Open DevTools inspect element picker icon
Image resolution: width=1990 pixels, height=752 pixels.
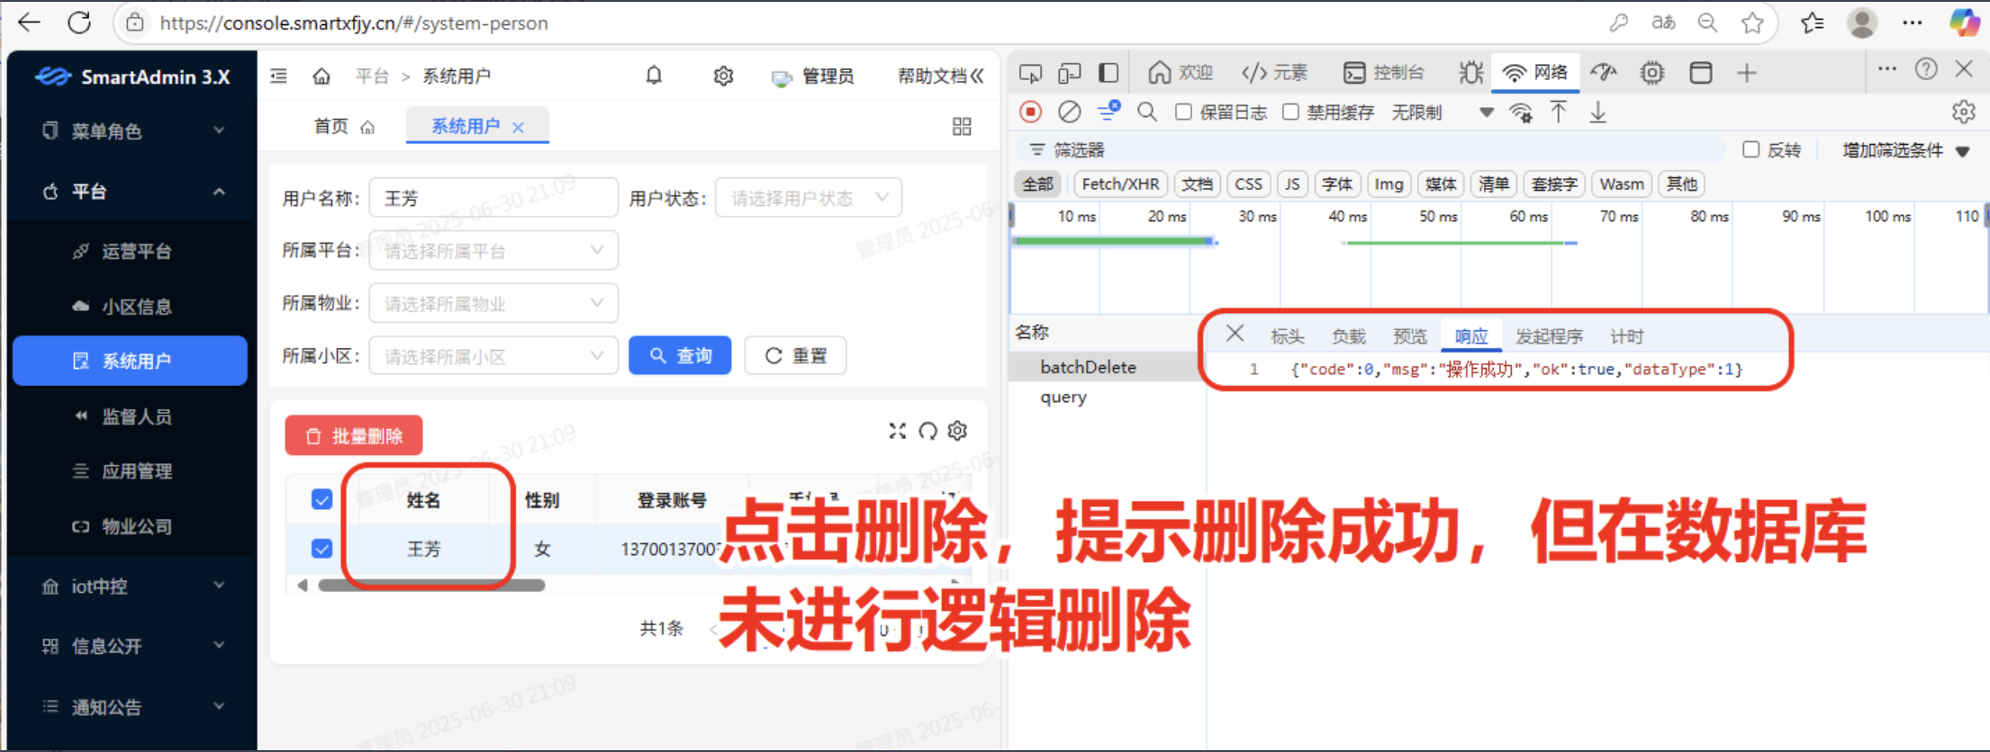(1030, 73)
